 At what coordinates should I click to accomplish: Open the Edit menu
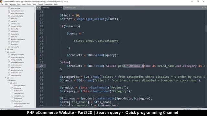pos(6,4)
